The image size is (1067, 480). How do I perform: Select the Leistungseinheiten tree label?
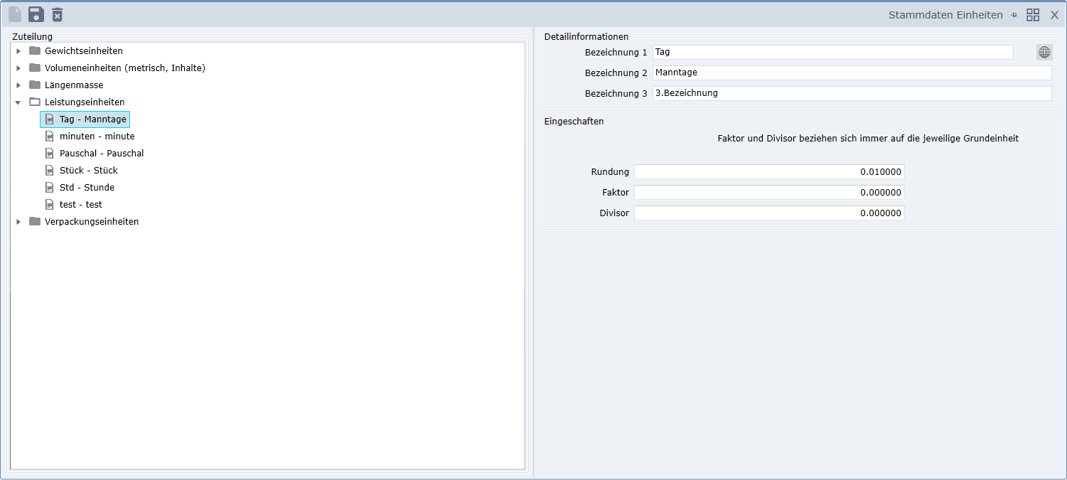pyautogui.click(x=85, y=102)
